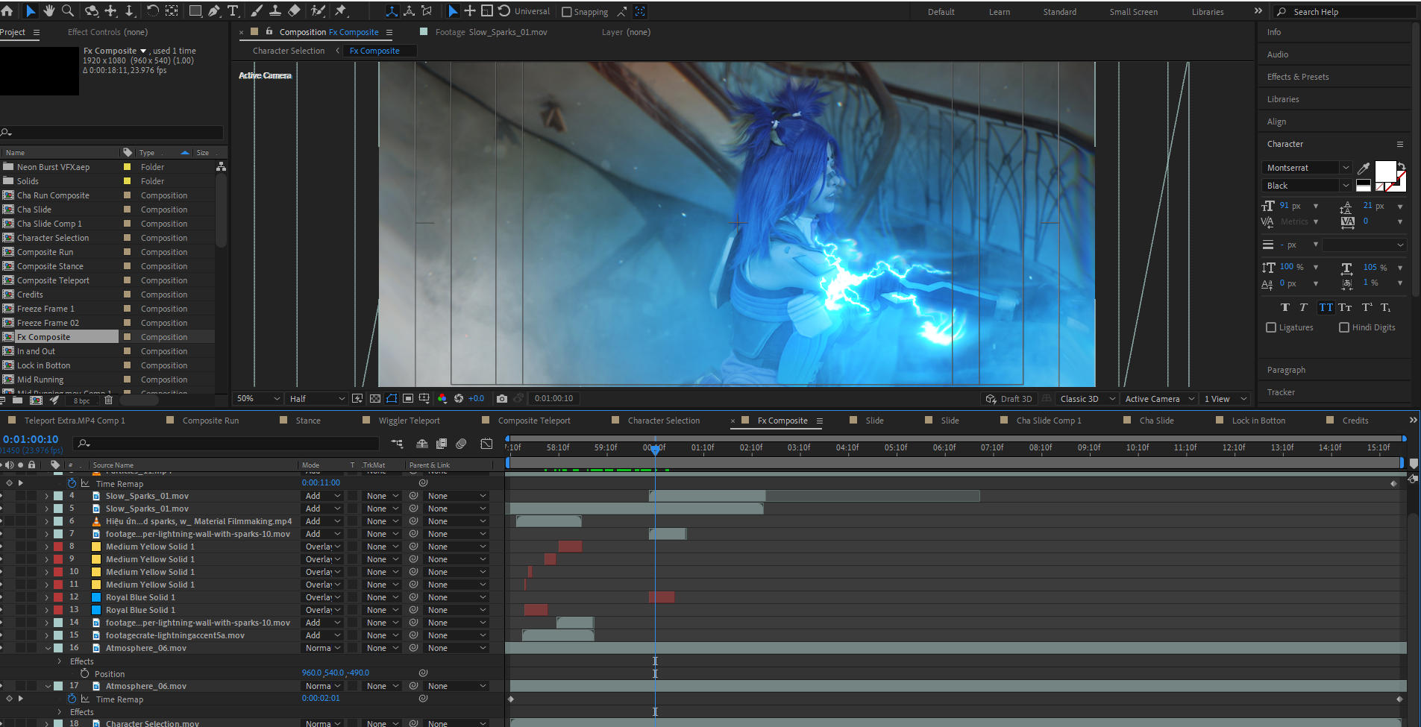This screenshot has height=727, width=1421.
Task: Select the Roto Brush tool
Action: click(319, 11)
